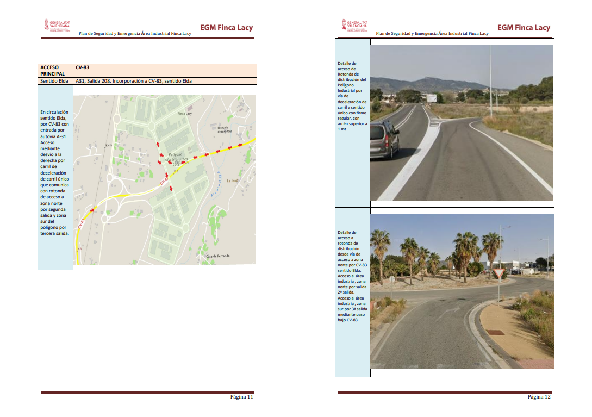Image resolution: width=592 pixels, height=417 pixels.
Task: Click the yield sign in the roundabout photo
Action: 499,272
